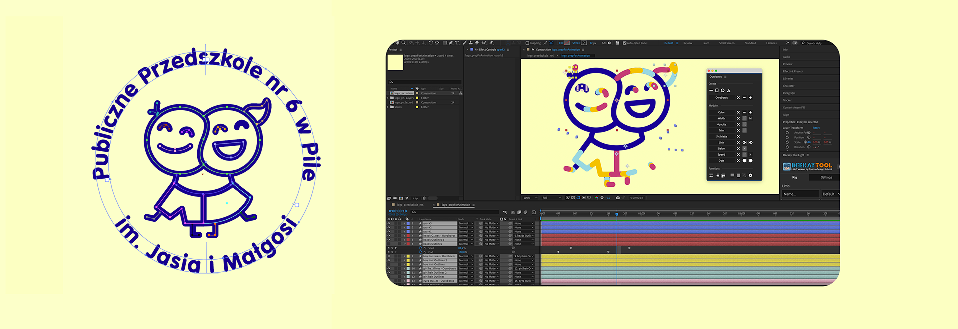Click plus icon in Color module row

750,112
